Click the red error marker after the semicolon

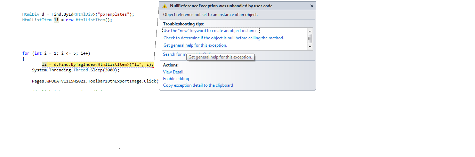tap(152, 67)
